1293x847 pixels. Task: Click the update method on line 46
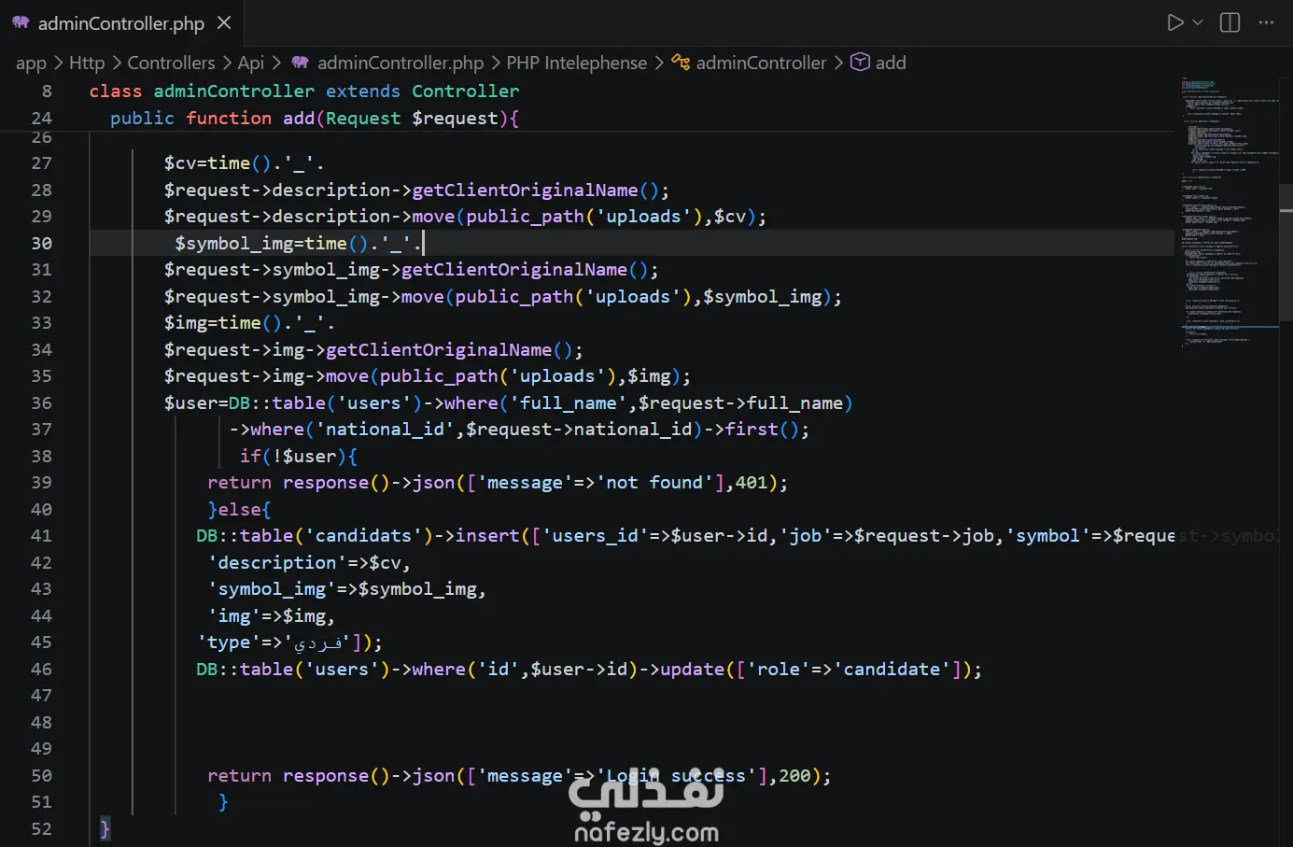click(x=692, y=670)
